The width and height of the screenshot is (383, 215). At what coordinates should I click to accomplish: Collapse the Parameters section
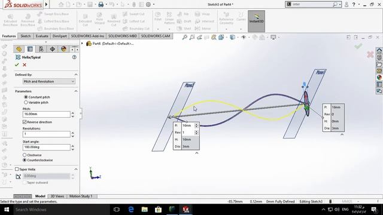click(76, 91)
